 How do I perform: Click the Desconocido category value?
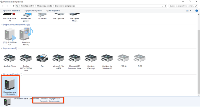click(54, 101)
